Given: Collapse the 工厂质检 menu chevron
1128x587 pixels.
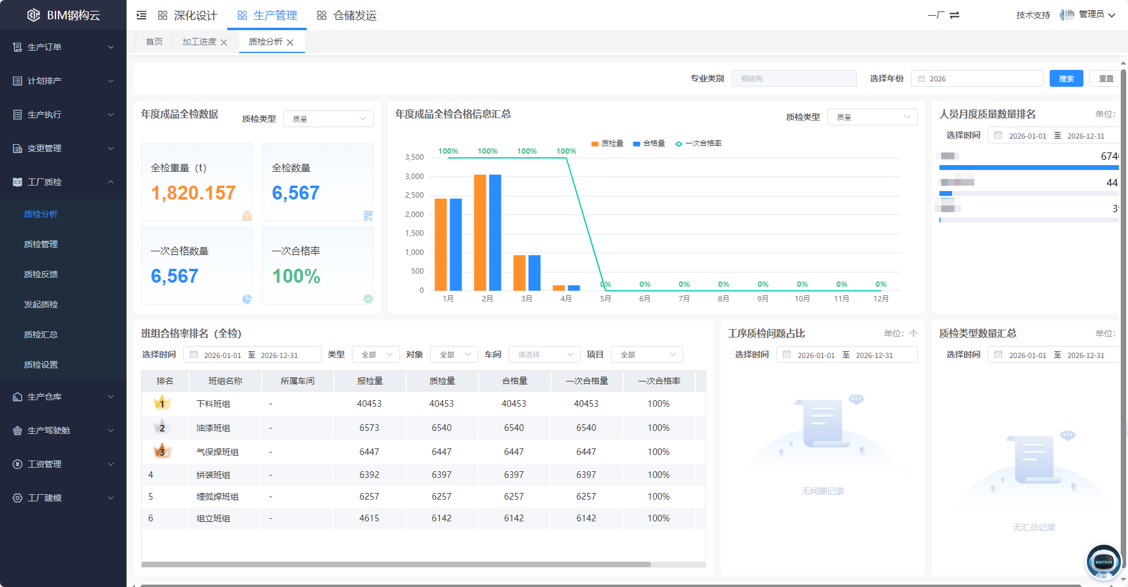Looking at the screenshot, I should [x=111, y=182].
